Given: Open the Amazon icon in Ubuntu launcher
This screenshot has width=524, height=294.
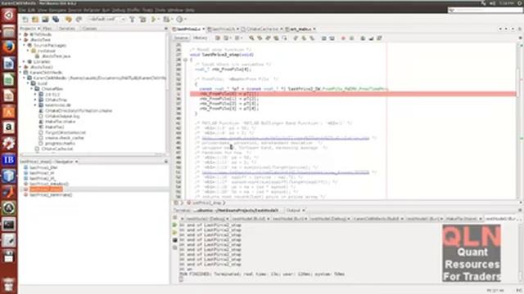Looking at the screenshot, I should (9, 127).
